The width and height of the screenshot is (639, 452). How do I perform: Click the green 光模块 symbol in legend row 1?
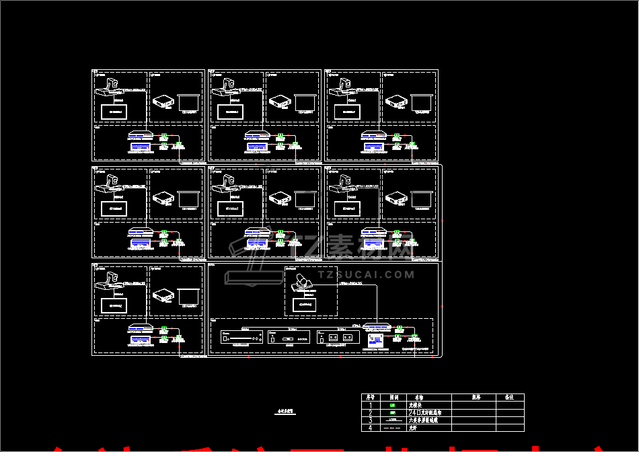coord(393,405)
